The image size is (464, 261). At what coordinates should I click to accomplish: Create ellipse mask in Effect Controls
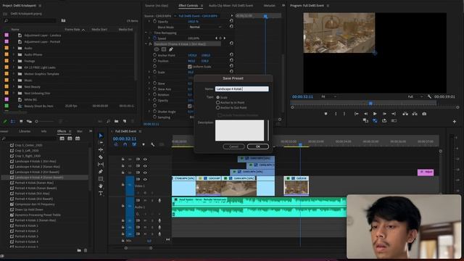[x=157, y=49]
